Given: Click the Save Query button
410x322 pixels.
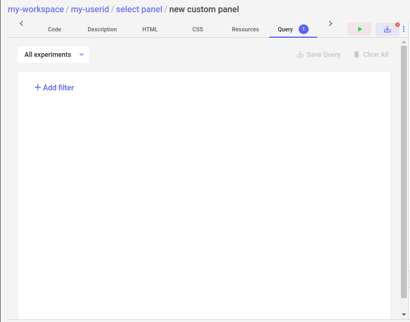Looking at the screenshot, I should pyautogui.click(x=319, y=55).
